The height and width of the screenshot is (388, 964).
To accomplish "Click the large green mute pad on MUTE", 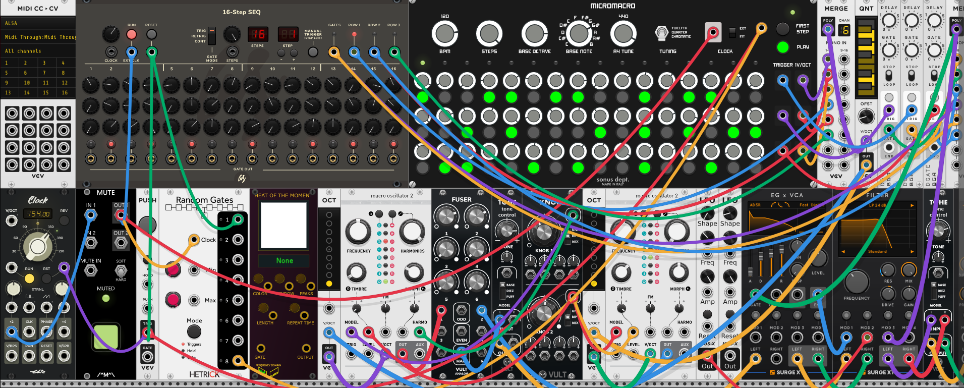I will pos(106,337).
